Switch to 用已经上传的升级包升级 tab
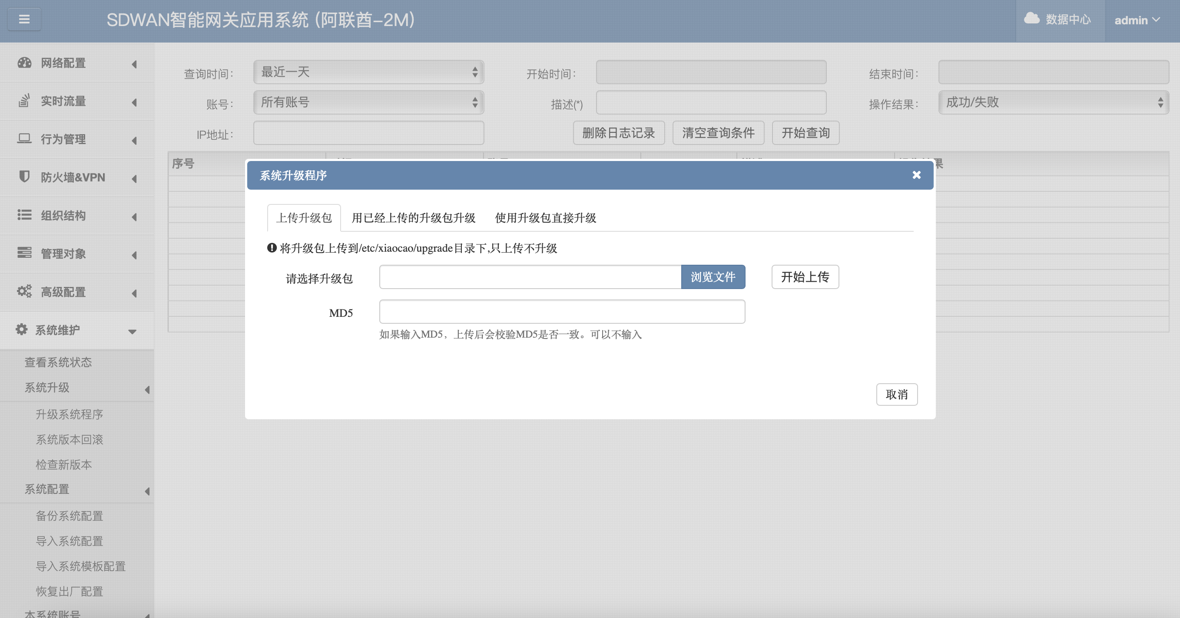The width and height of the screenshot is (1180, 618). (x=413, y=218)
